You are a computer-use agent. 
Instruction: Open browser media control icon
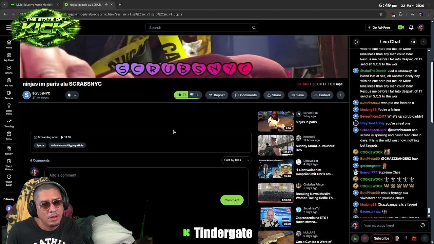click(x=412, y=14)
